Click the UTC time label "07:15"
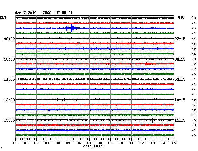Viewport: 198px width, 151px height. (180, 39)
